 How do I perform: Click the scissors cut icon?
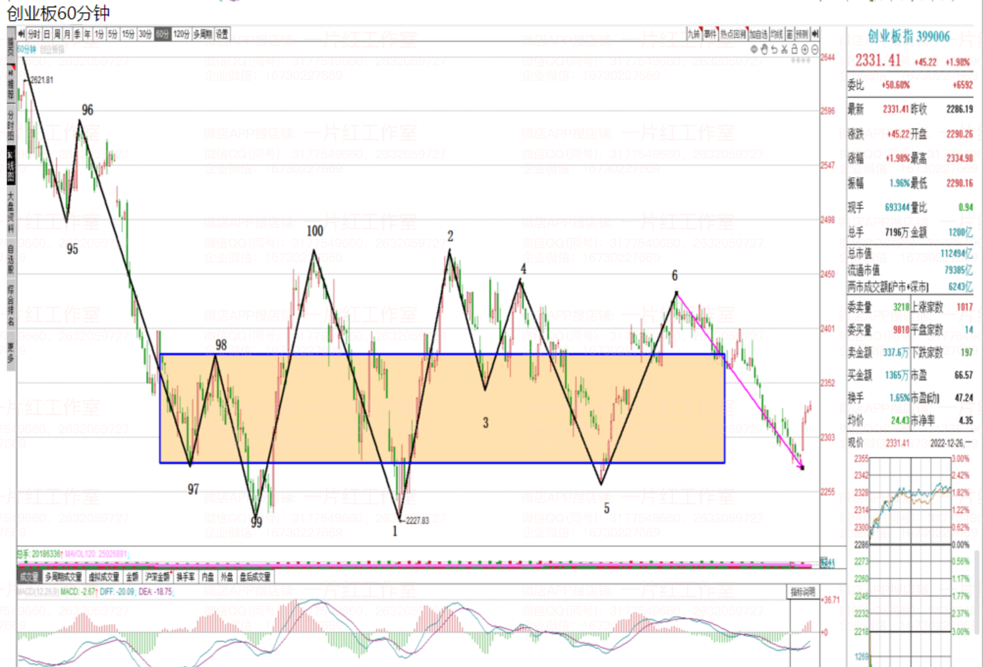click(785, 50)
